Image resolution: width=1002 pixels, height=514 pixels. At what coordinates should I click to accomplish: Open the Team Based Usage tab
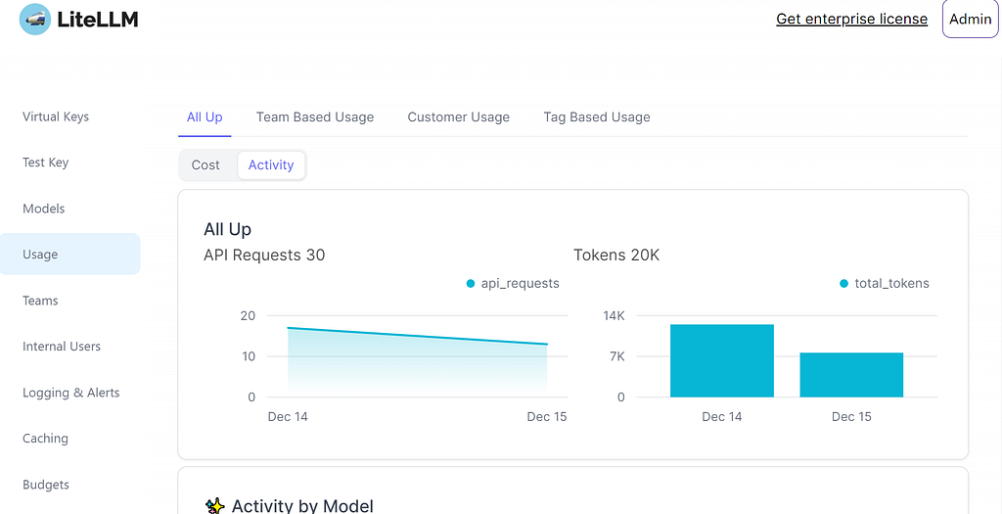[x=315, y=117]
